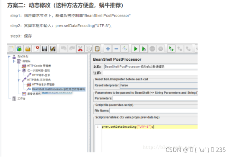Viewport: 232px width, 157px height.
Task: Click the Remote start icon
Action: click(171, 49)
